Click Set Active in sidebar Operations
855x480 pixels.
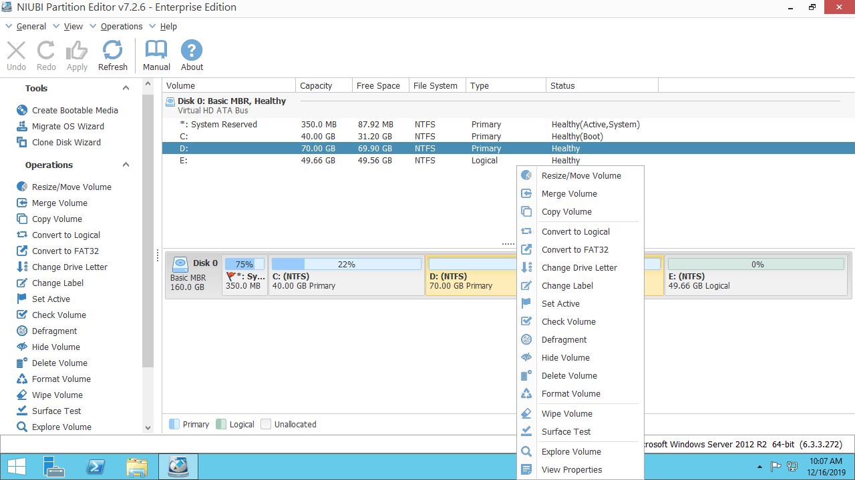51,299
